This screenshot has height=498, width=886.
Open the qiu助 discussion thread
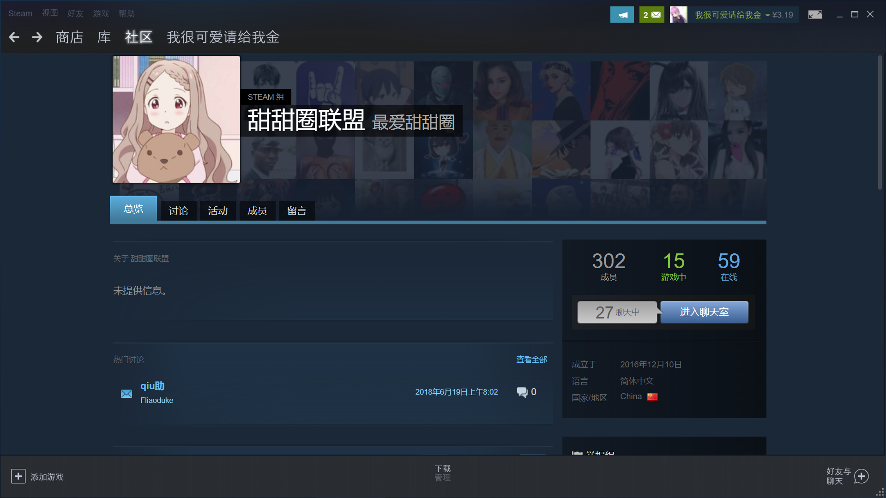point(152,386)
